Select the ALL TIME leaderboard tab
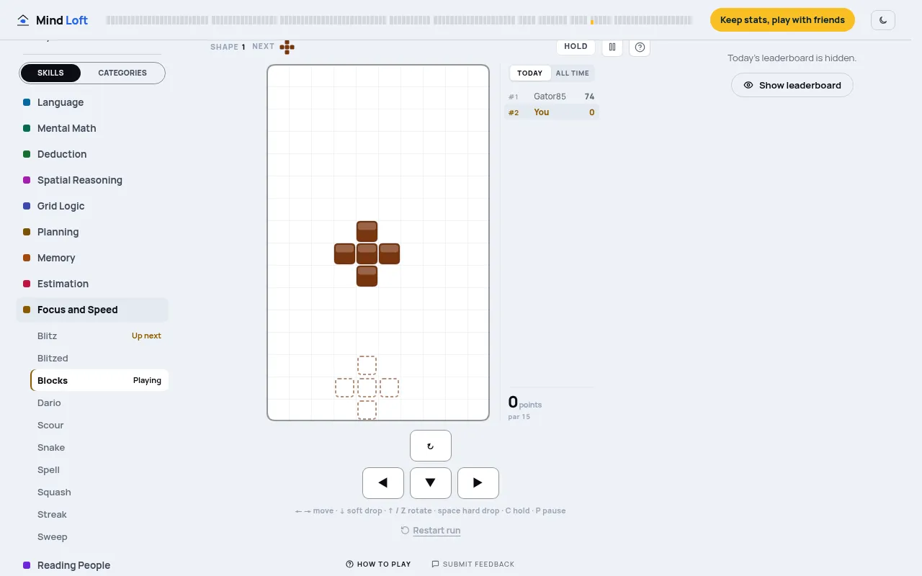 pyautogui.click(x=573, y=73)
